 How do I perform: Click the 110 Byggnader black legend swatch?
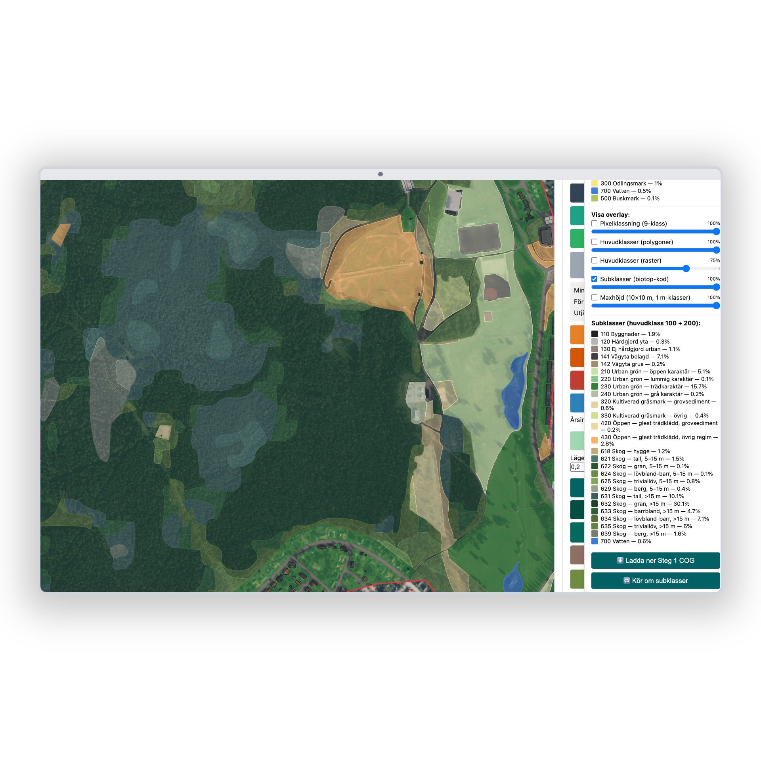595,334
